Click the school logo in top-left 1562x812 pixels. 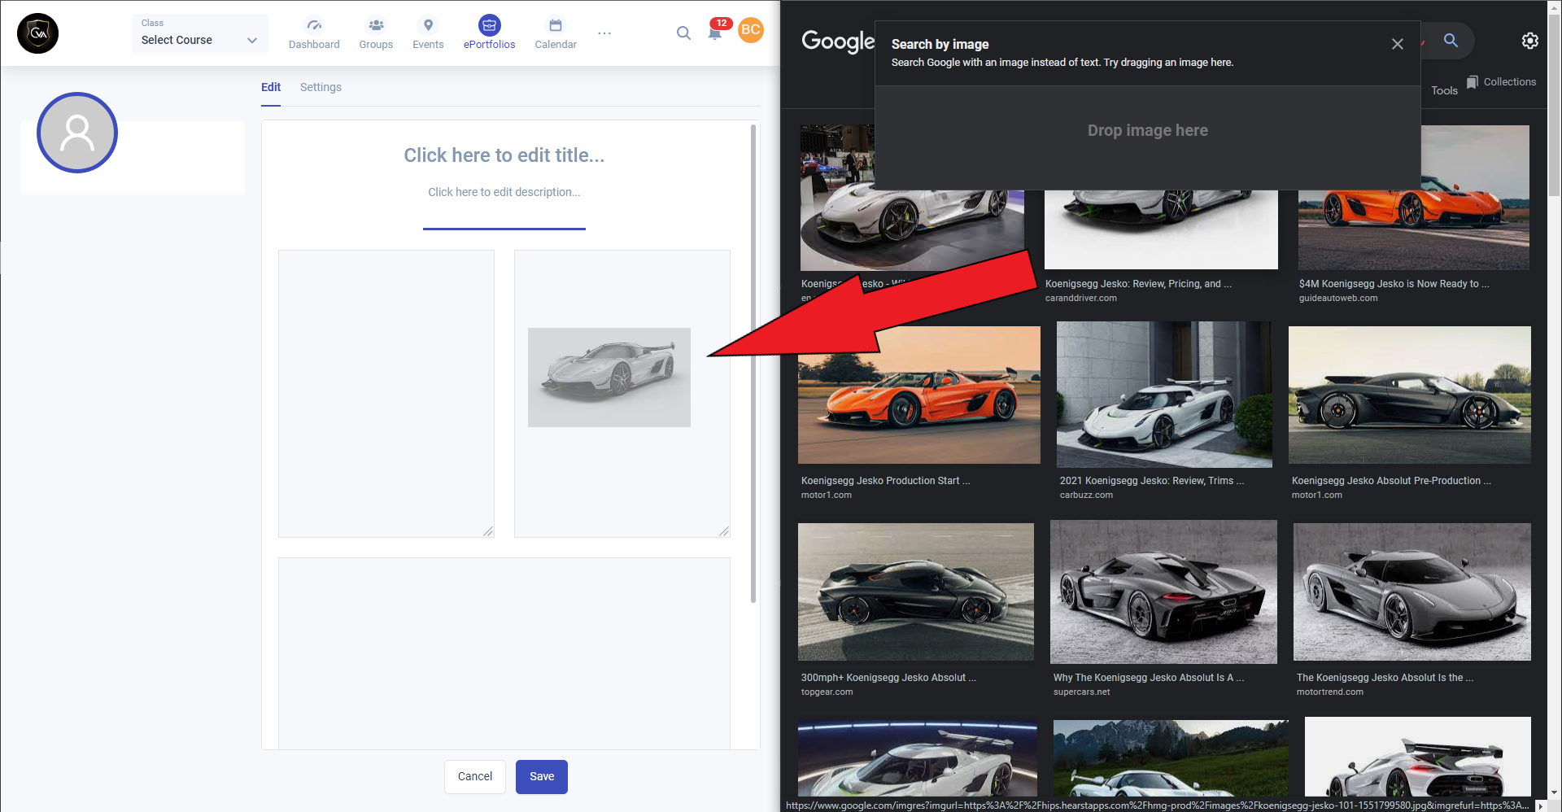click(x=37, y=33)
